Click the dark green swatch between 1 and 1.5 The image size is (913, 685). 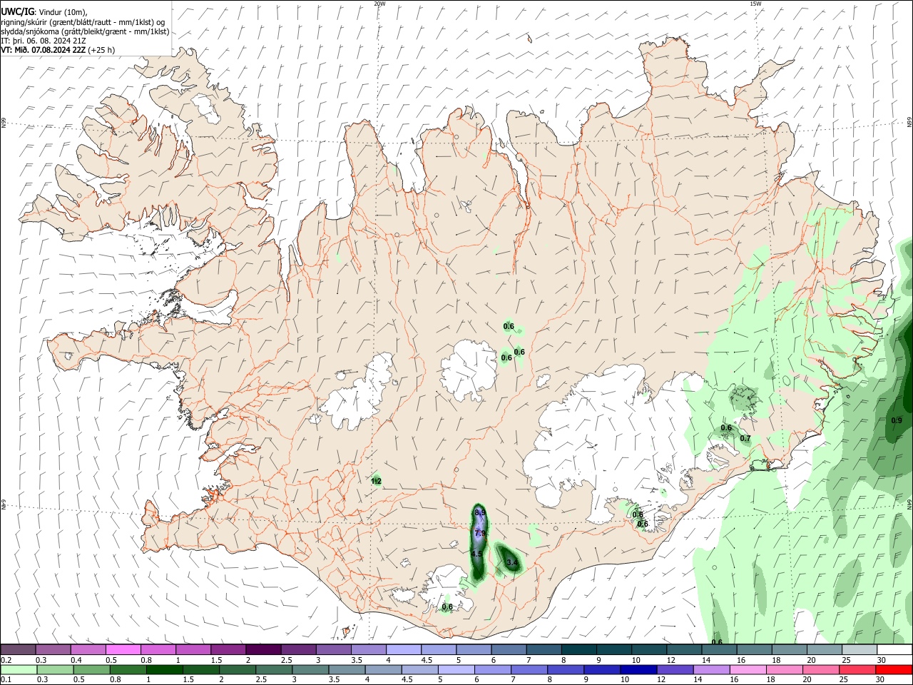pyautogui.click(x=164, y=669)
